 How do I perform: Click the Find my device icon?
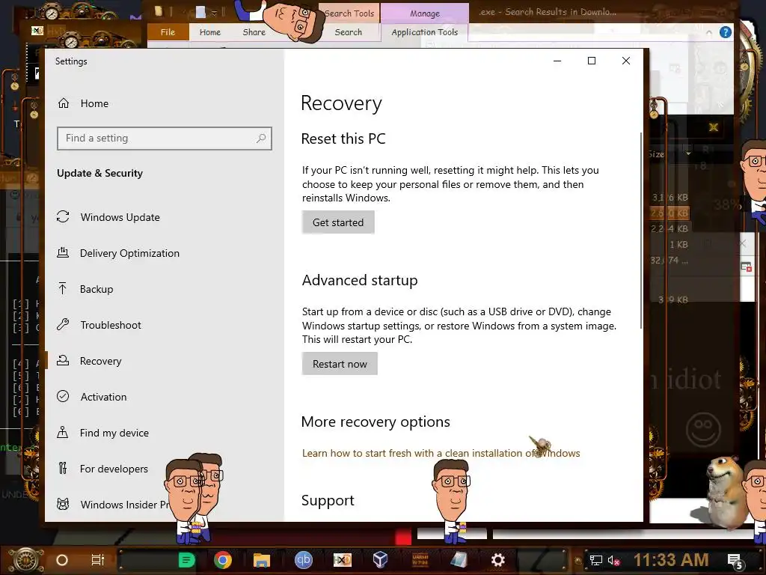pos(63,432)
